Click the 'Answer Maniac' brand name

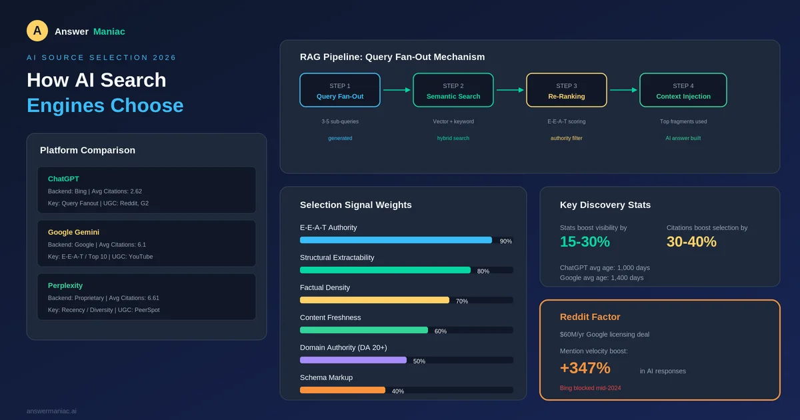coord(90,31)
